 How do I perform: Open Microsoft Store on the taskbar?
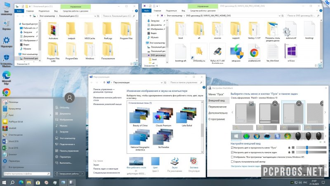pyautogui.click(x=38, y=182)
